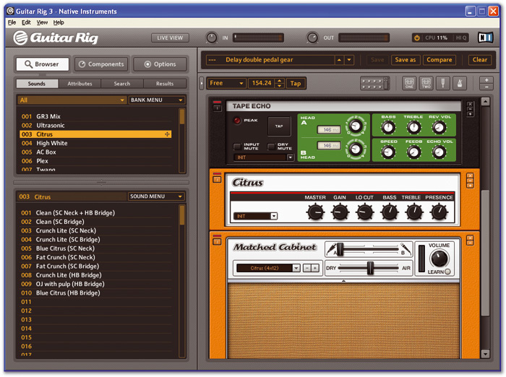Click the Tape Echo power button

217,107
